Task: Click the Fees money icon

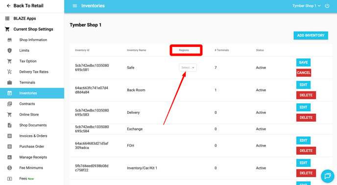Action: (9, 179)
